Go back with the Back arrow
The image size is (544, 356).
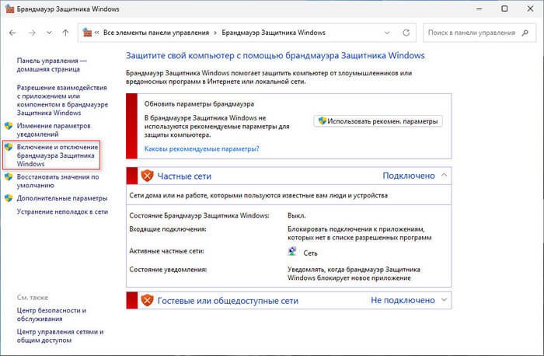coord(13,33)
